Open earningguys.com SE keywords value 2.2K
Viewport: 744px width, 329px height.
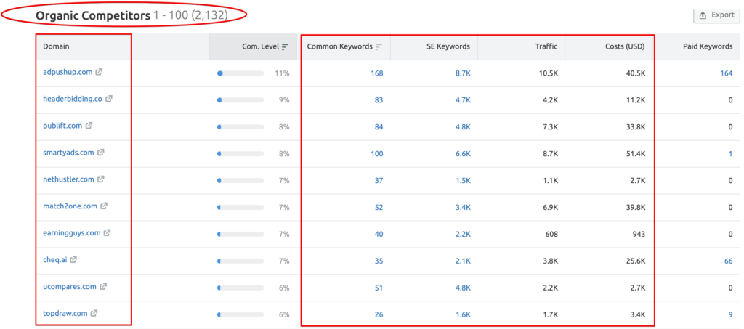pyautogui.click(x=463, y=234)
